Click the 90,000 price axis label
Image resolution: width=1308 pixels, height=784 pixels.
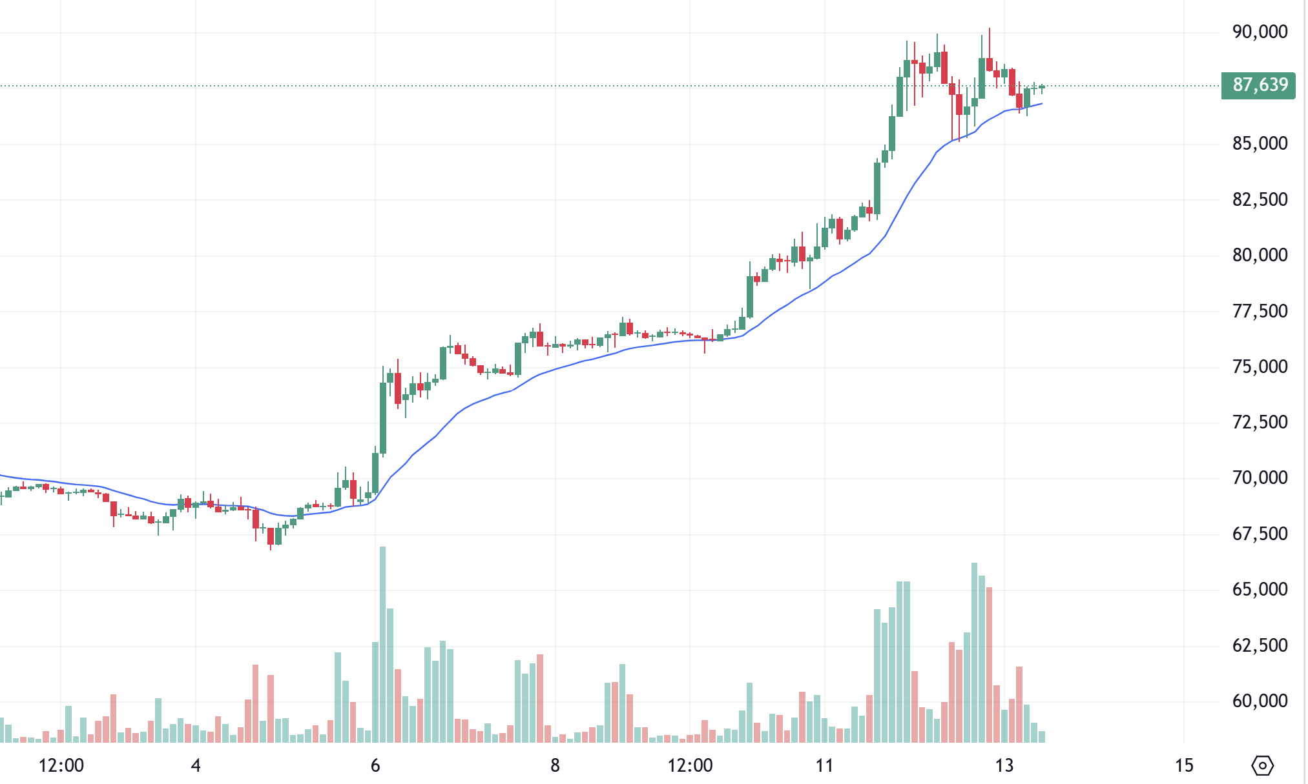(1260, 32)
